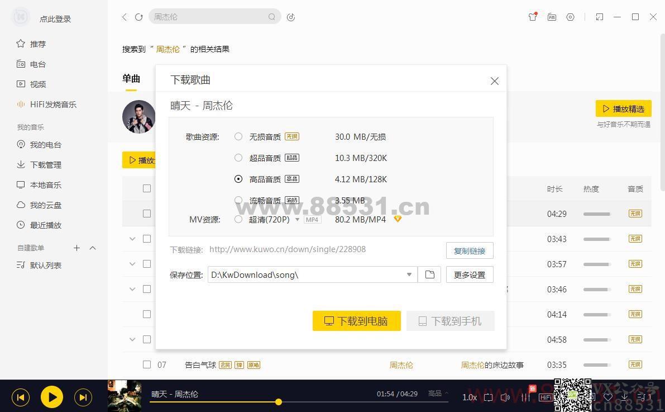Toggle the loop mode icon in the player bar
Image resolution: width=665 pixels, height=412 pixels.
coord(488,397)
